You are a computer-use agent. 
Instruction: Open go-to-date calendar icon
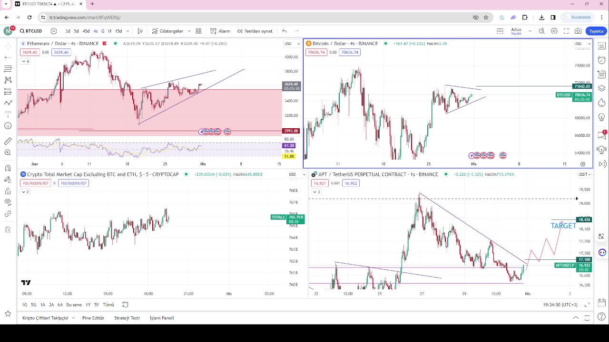point(125,304)
